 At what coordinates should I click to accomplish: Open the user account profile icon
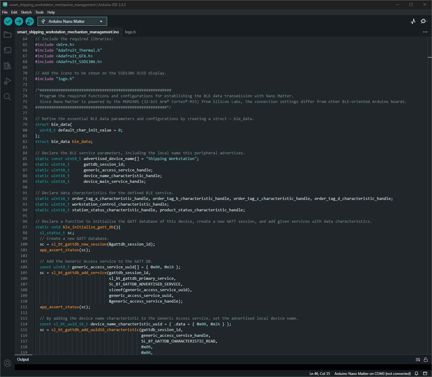[7, 363]
